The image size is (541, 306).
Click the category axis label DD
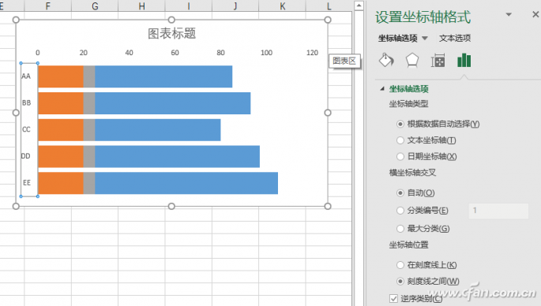[x=26, y=156]
